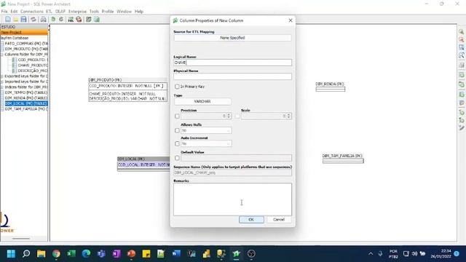This screenshot has height=262, width=466.
Task: Click the None Specified ETL source button
Action: [232, 38]
